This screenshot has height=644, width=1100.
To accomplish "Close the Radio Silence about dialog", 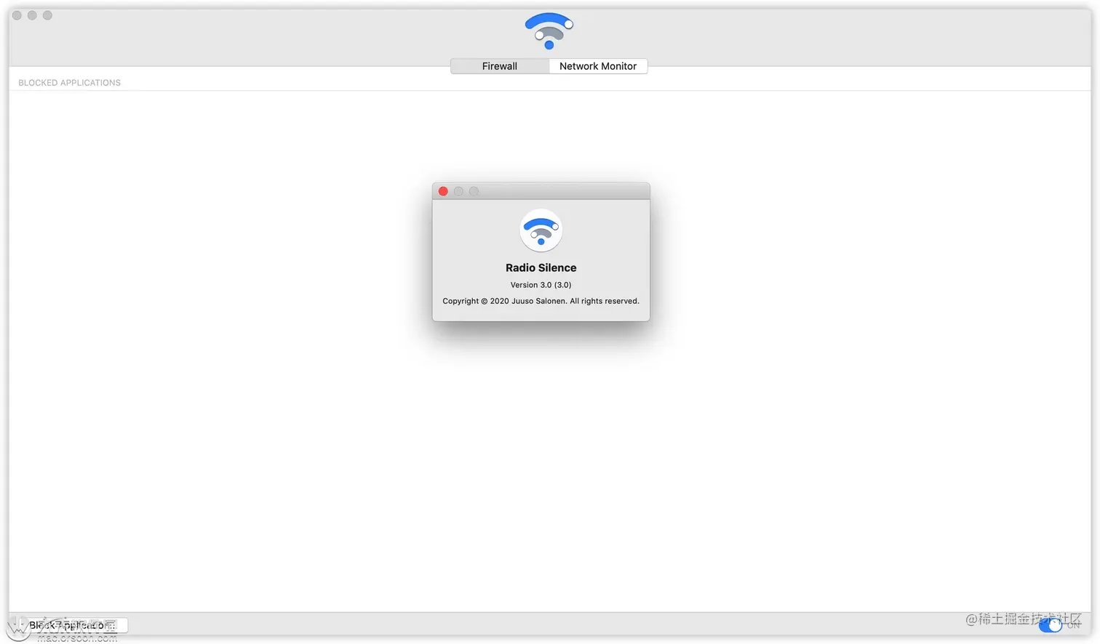I will click(443, 191).
